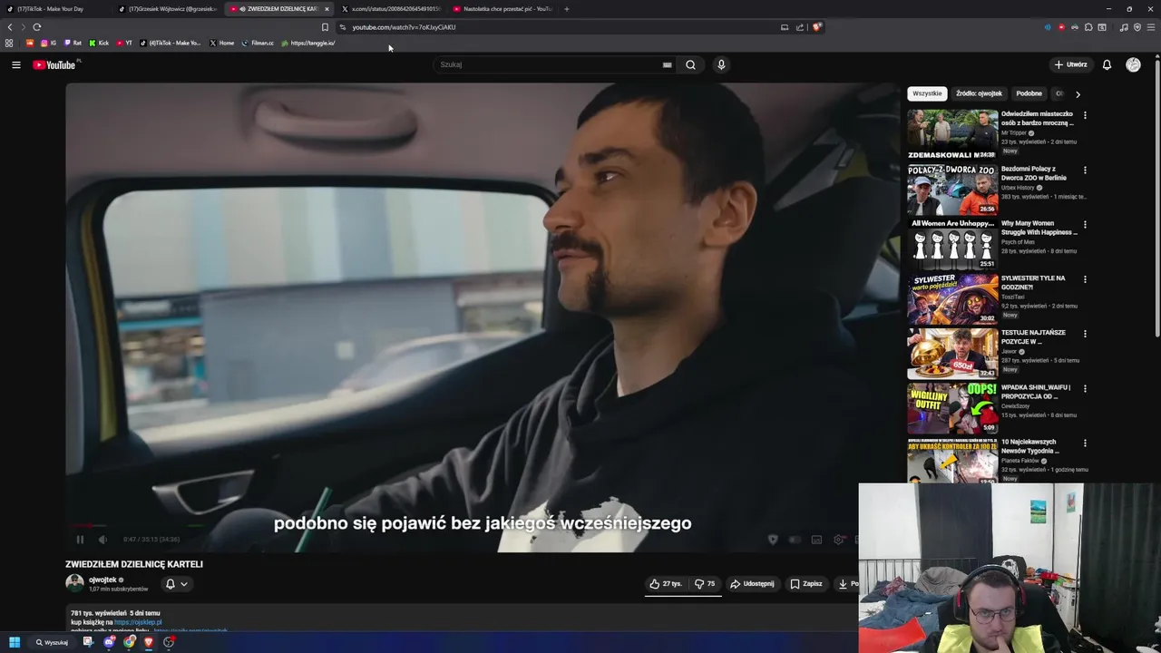This screenshot has width=1161, height=653.
Task: Like the video (27 tys.)
Action: (666, 584)
